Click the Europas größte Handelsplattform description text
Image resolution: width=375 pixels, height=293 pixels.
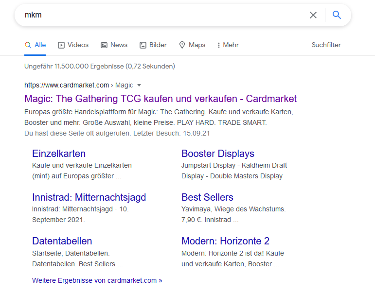coord(159,117)
